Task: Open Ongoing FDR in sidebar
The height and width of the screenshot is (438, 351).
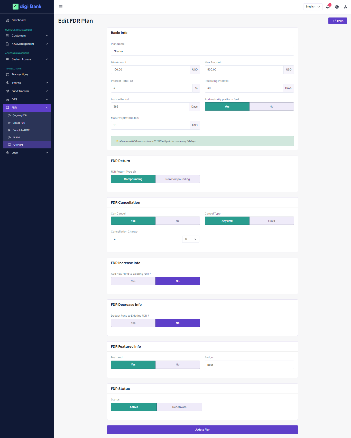Action: pyautogui.click(x=20, y=115)
